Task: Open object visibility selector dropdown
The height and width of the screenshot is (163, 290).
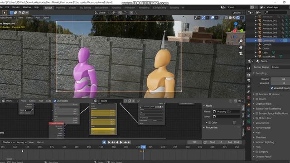Action: (197, 18)
